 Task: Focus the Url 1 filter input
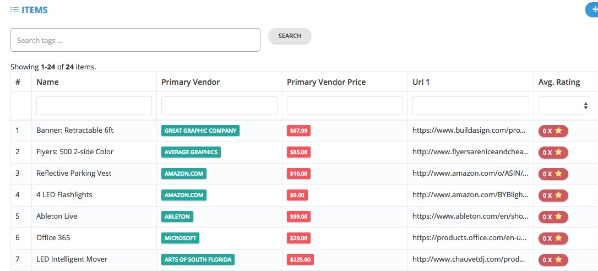471,106
